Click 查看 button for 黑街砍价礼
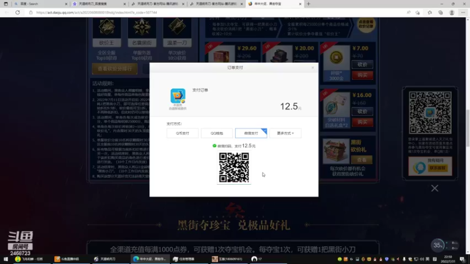This screenshot has width=470, height=264. (362, 160)
